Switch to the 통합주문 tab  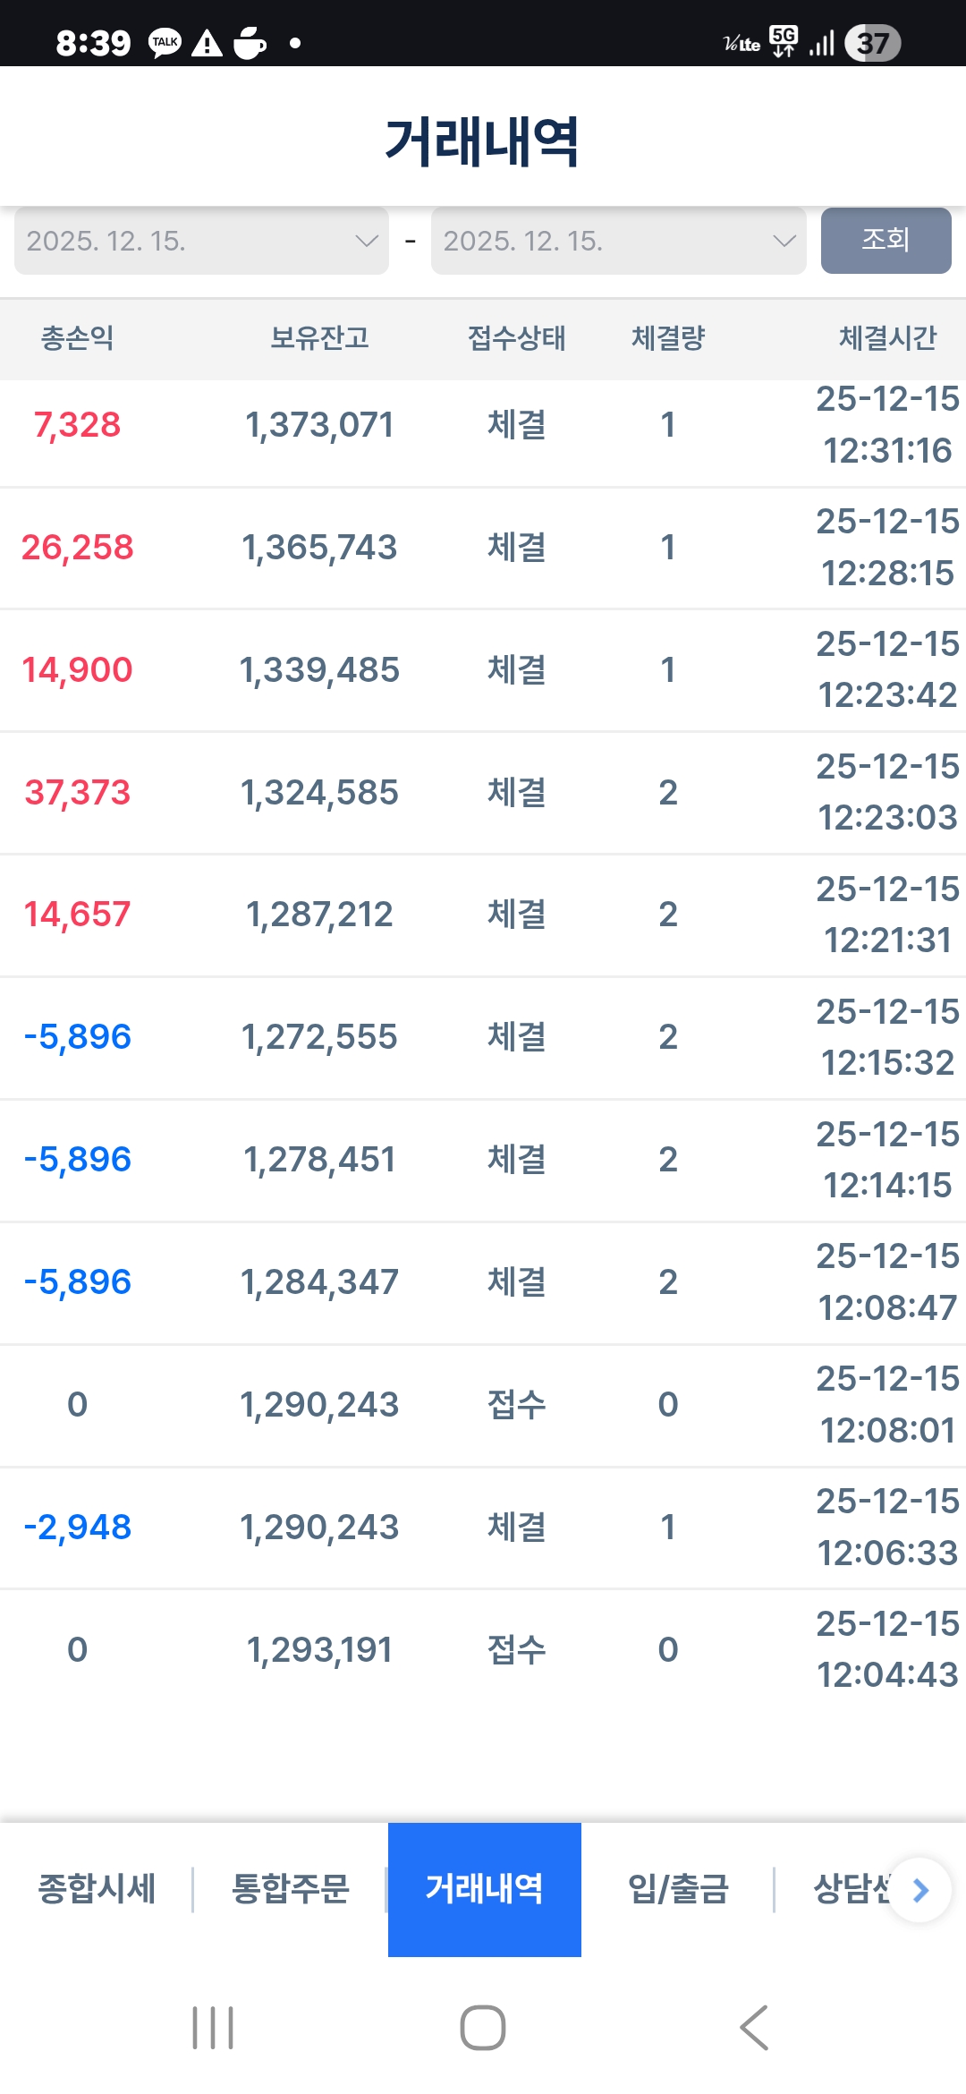(x=291, y=1889)
